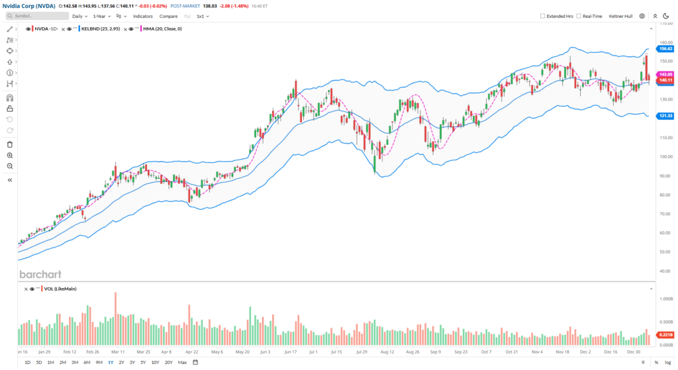Hide the NVDA series with eye icon
This screenshot has height=370, width=678.
click(x=28, y=29)
